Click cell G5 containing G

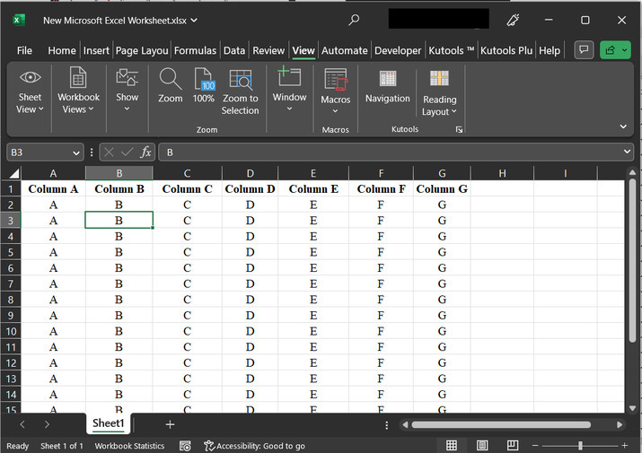442,252
